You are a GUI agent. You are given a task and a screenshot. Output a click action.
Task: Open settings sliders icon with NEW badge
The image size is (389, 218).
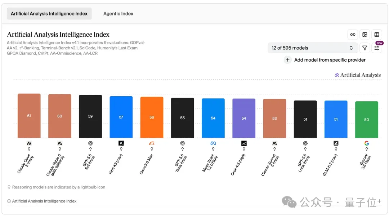(377, 48)
